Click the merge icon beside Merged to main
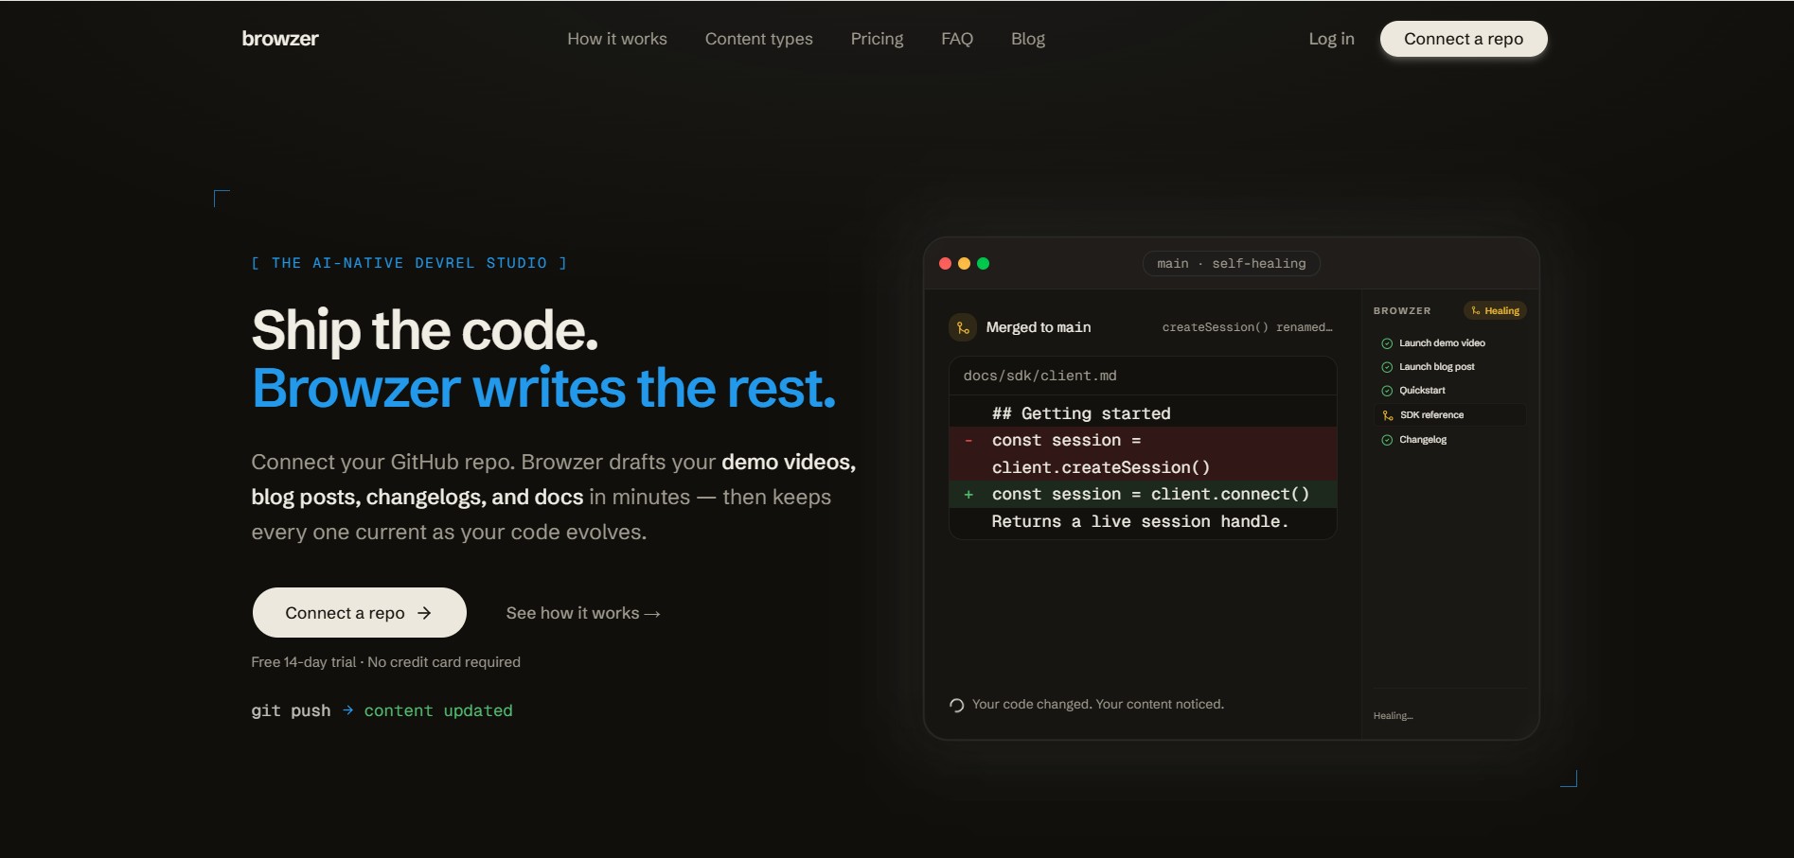Viewport: 1794px width, 858px height. [963, 327]
